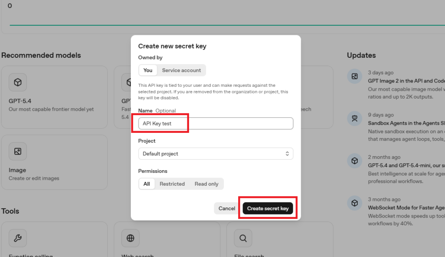
Task: Cancel the new secret key dialog
Action: (227, 208)
